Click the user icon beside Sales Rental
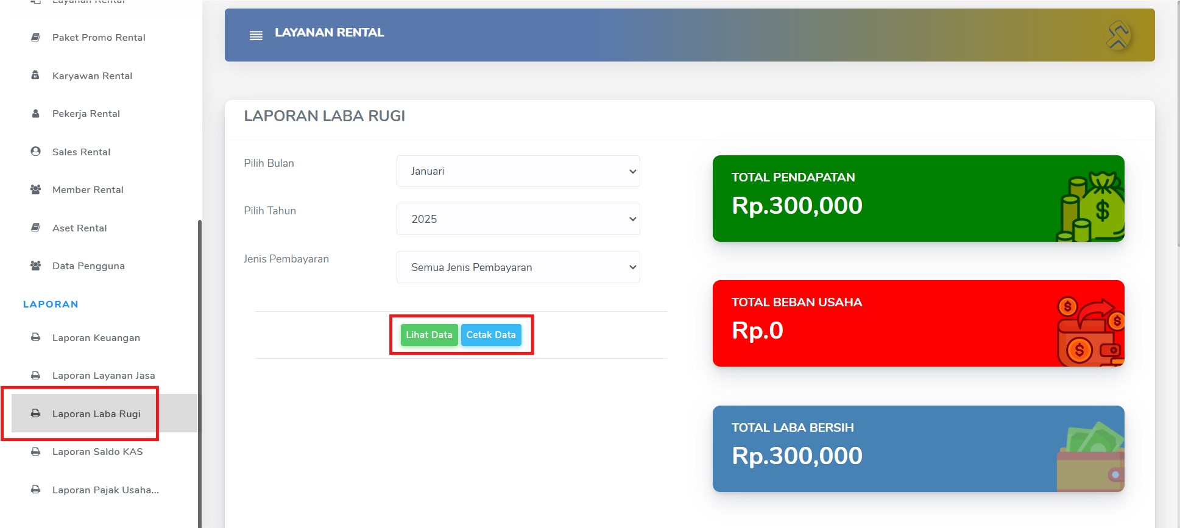This screenshot has height=528, width=1180. 36,152
